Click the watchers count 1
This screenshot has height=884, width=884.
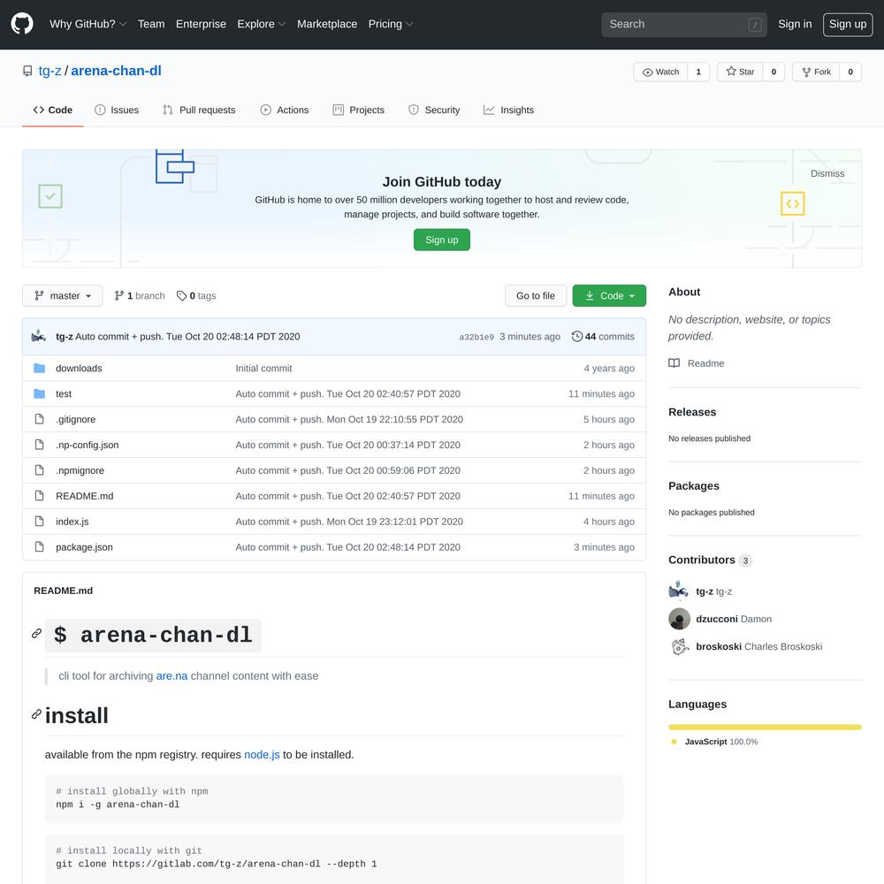point(698,72)
